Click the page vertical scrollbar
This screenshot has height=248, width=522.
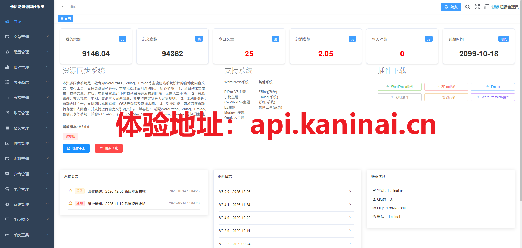pyautogui.click(x=521, y=109)
